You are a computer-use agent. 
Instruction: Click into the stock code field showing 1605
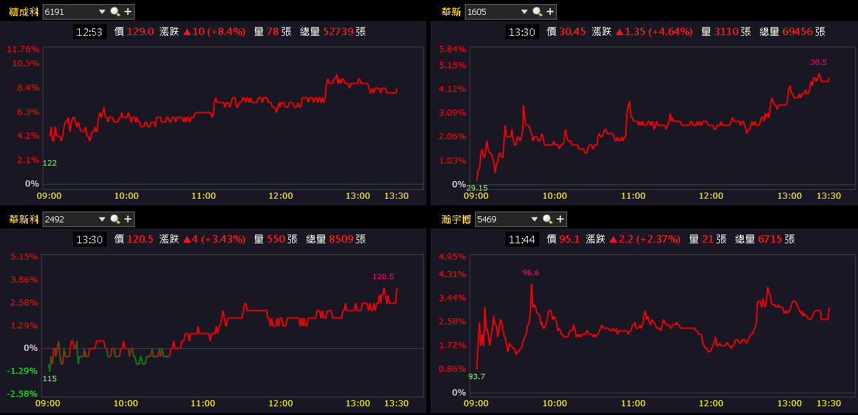click(492, 11)
